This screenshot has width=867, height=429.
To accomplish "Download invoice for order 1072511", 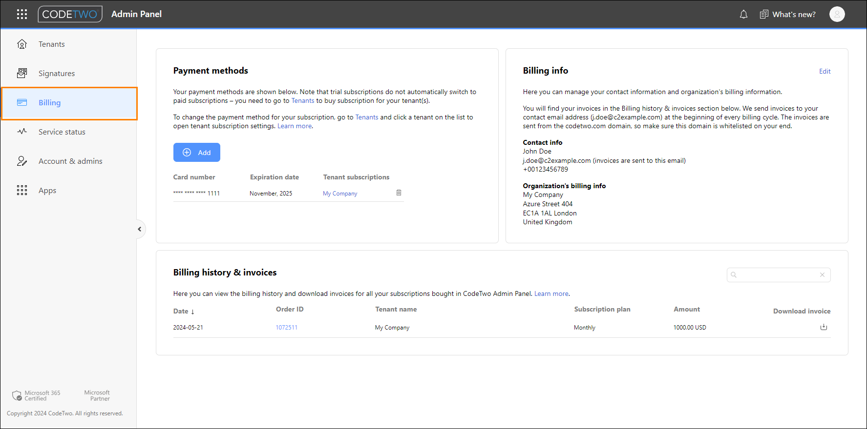I will [x=824, y=327].
